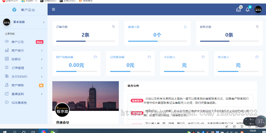This screenshot has height=133, width=266.
Task: Expand the 支付DEMO submenu arrow
Action: pyautogui.click(x=42, y=76)
